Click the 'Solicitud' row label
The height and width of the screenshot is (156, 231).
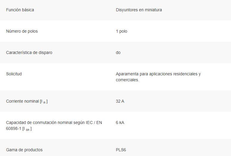14,74
